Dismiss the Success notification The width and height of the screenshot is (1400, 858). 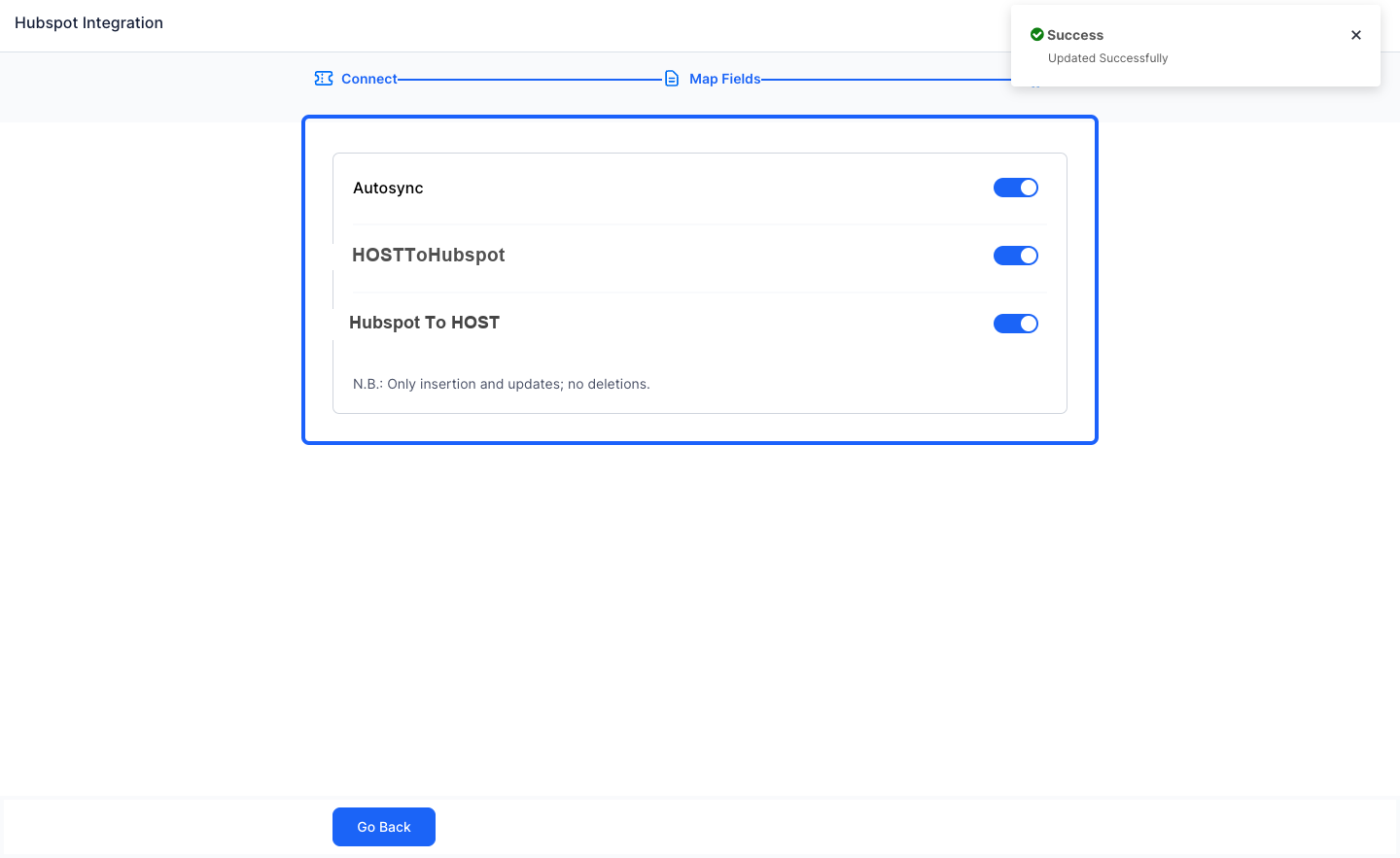[1356, 35]
